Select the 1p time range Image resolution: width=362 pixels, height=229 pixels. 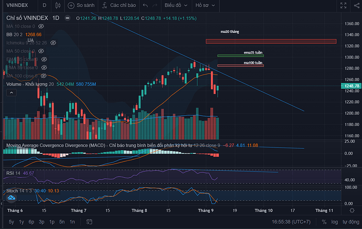click(52, 222)
